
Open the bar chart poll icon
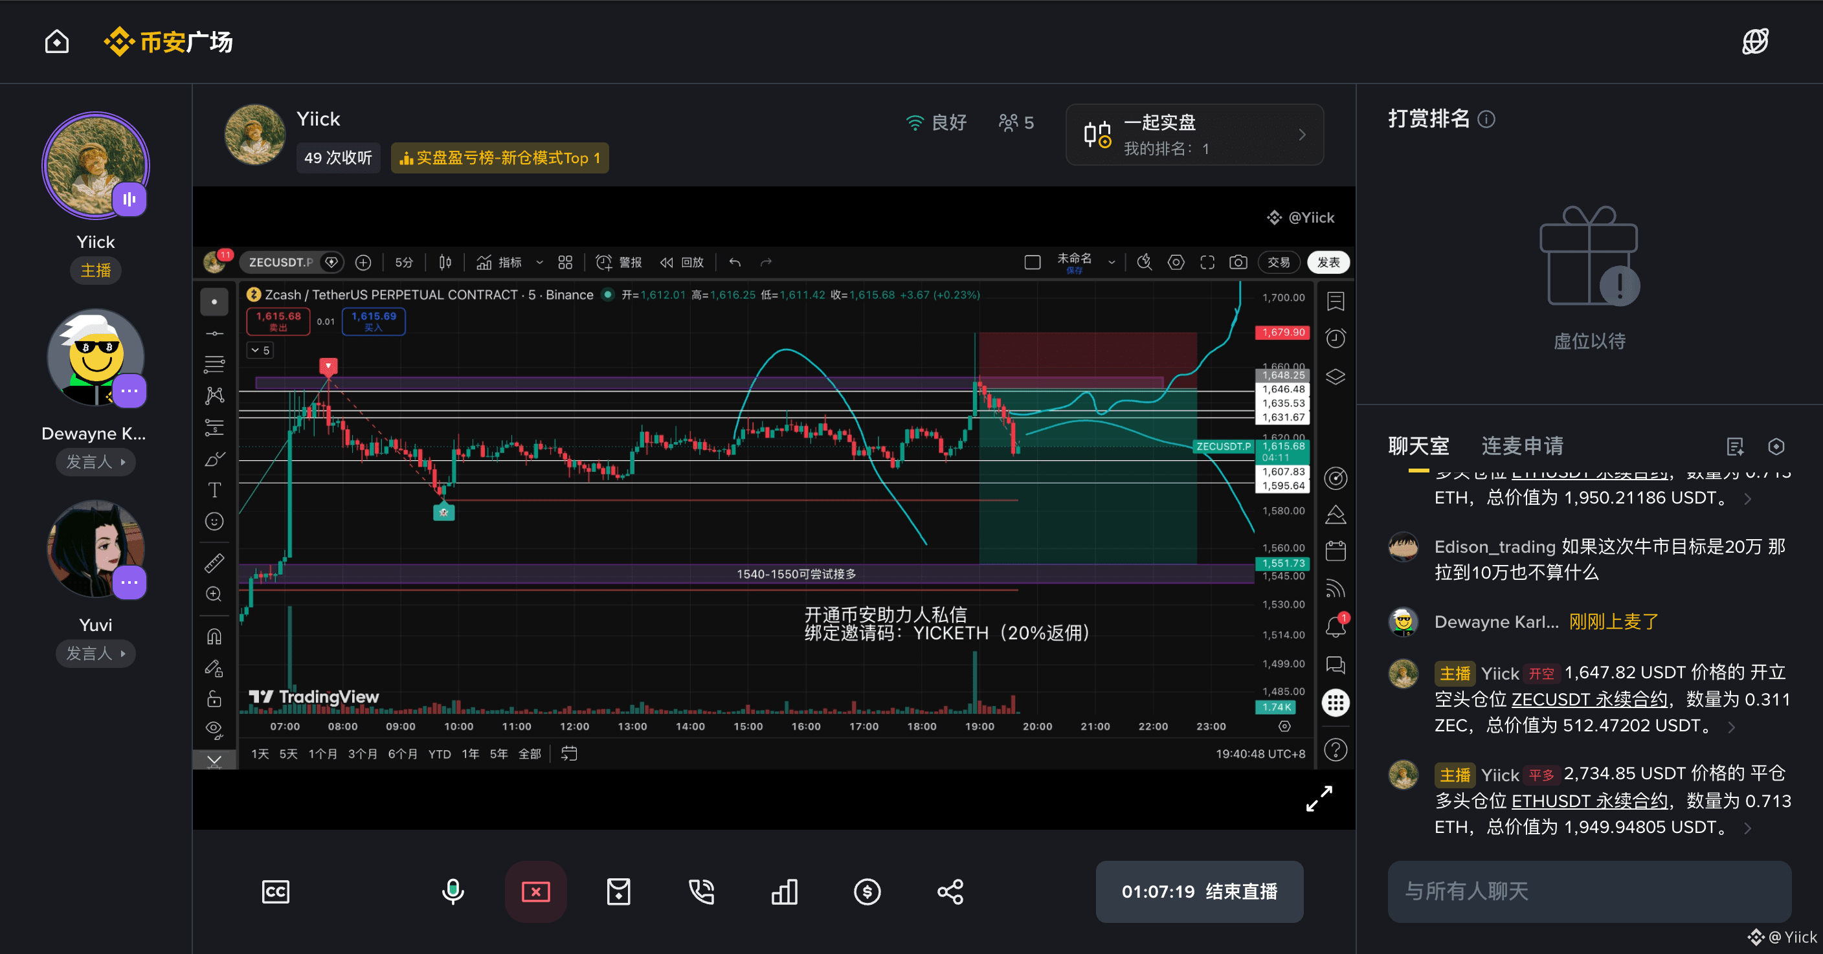coord(784,892)
